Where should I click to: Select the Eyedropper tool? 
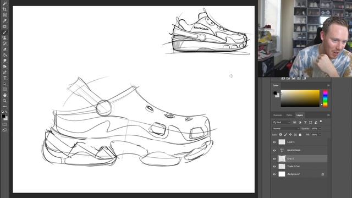[x=4, y=21]
